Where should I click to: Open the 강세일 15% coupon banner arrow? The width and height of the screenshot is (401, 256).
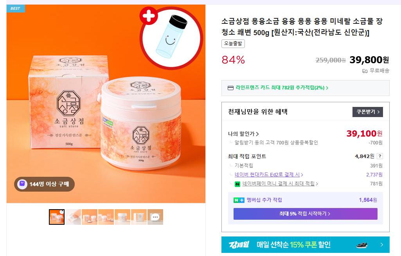(381, 245)
